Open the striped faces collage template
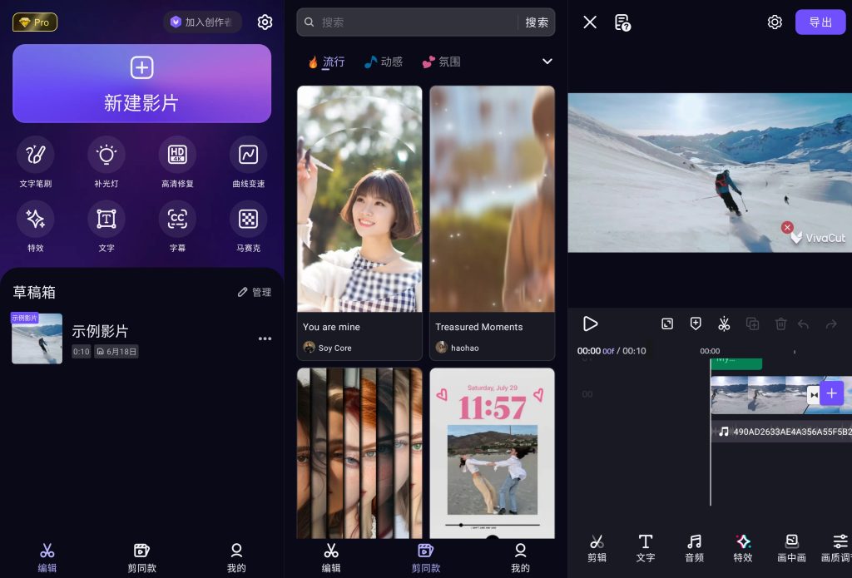 [359, 453]
